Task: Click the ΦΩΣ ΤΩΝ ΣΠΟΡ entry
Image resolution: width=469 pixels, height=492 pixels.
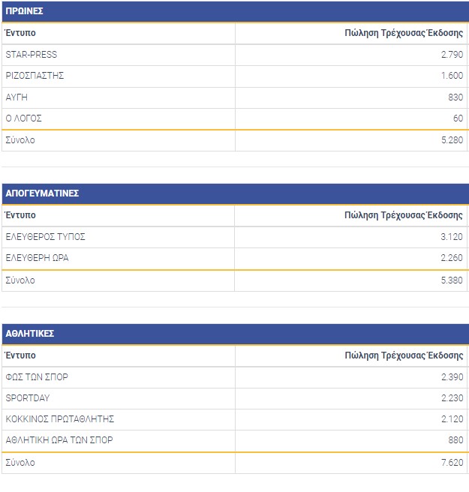Action: click(x=37, y=377)
